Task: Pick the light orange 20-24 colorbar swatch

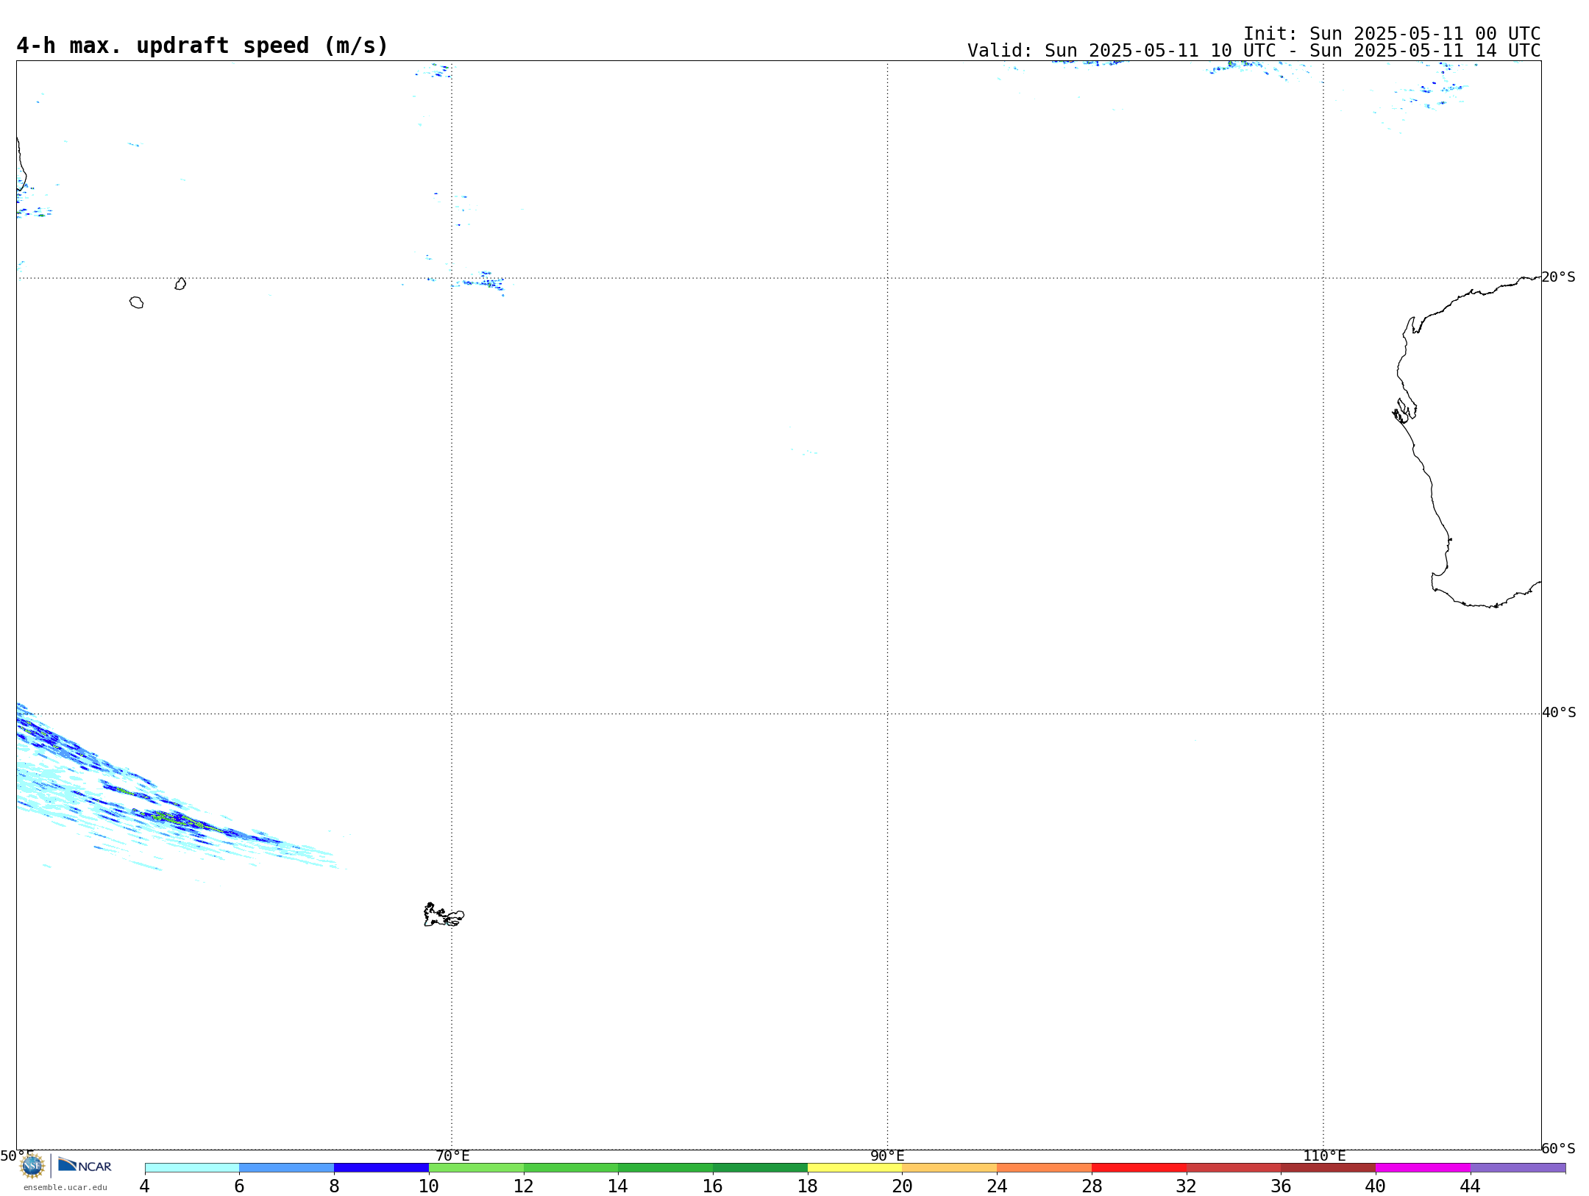Action: point(950,1168)
